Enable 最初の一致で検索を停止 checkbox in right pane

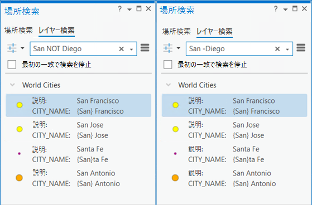tap(168, 65)
